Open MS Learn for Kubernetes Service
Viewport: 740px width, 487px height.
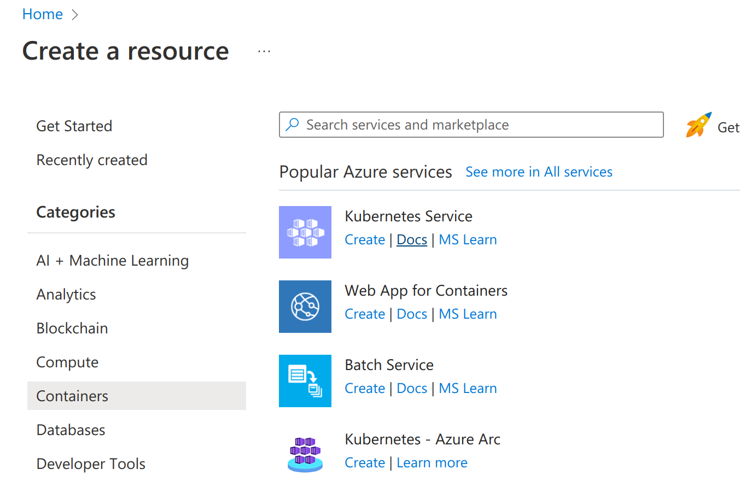468,240
